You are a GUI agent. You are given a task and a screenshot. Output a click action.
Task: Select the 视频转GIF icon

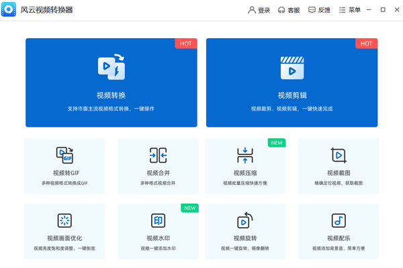(64, 155)
